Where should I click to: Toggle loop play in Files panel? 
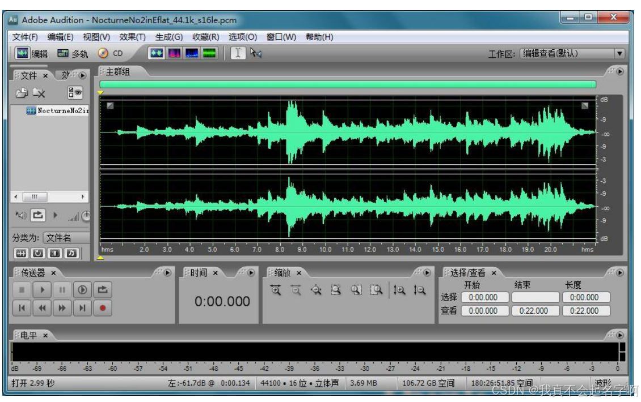click(x=38, y=215)
